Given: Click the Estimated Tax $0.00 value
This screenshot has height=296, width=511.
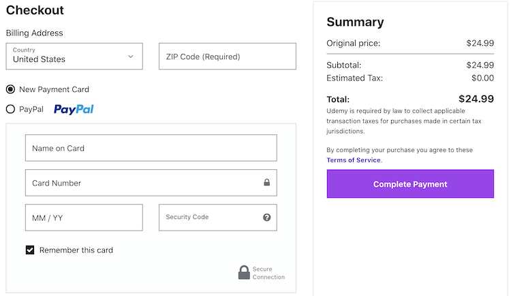Looking at the screenshot, I should 480,78.
